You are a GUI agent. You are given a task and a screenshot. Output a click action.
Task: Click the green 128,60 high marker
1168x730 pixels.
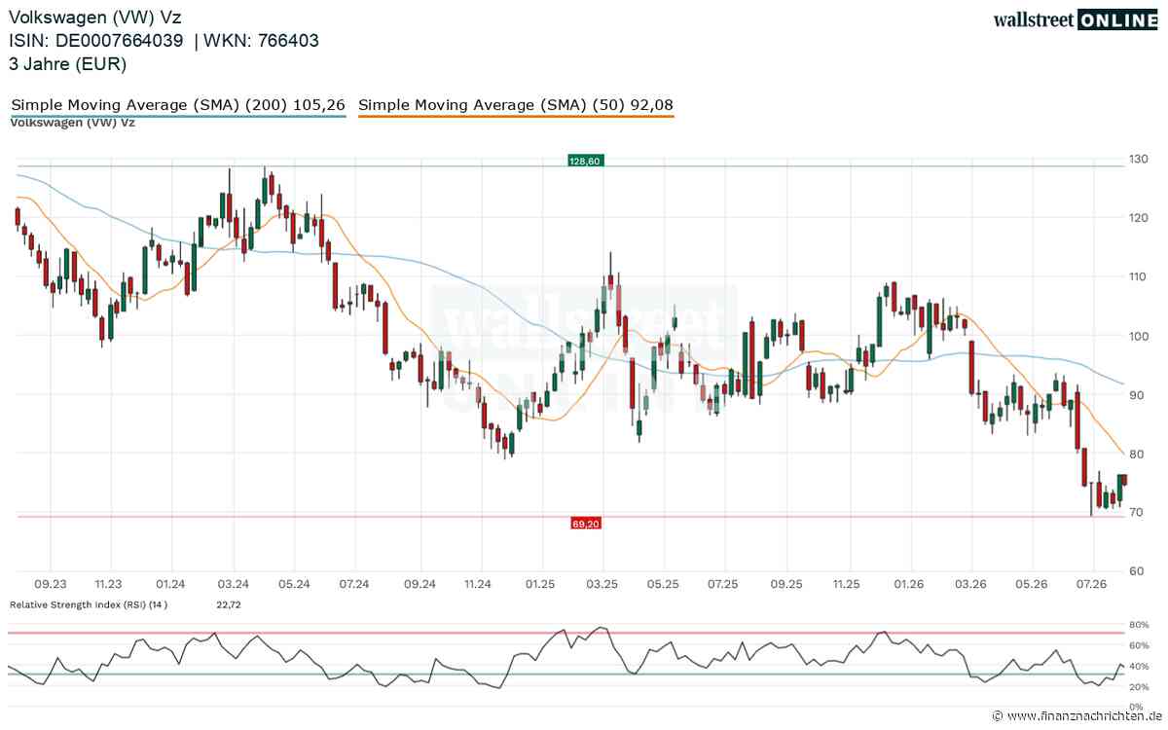(x=587, y=159)
